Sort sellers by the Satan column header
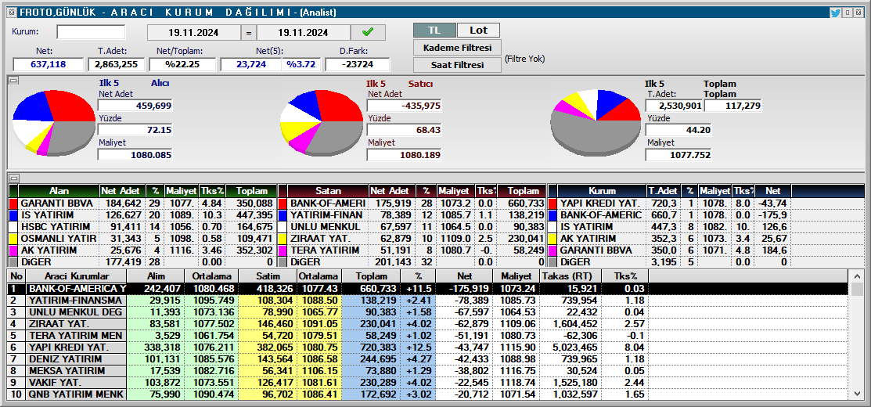871x407 pixels. [329, 191]
